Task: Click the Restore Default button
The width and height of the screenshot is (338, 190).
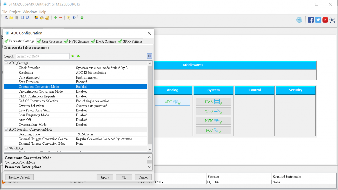Action: point(19,177)
